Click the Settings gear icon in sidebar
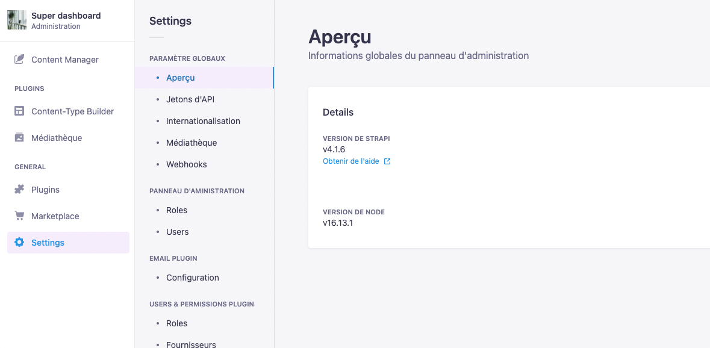The height and width of the screenshot is (348, 710). pyautogui.click(x=19, y=242)
